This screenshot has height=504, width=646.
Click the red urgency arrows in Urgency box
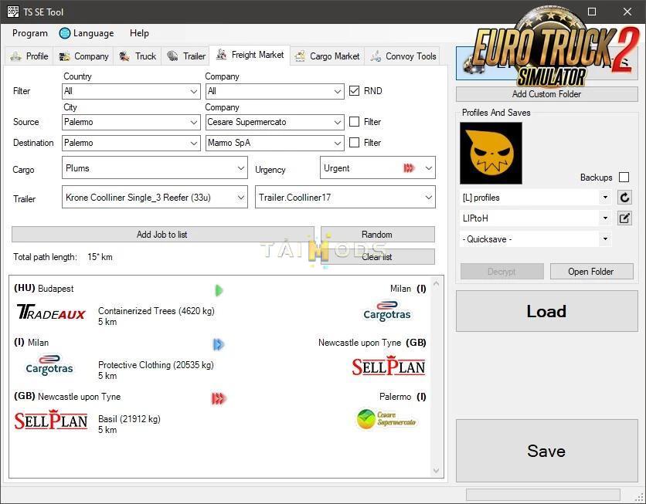[x=408, y=167]
